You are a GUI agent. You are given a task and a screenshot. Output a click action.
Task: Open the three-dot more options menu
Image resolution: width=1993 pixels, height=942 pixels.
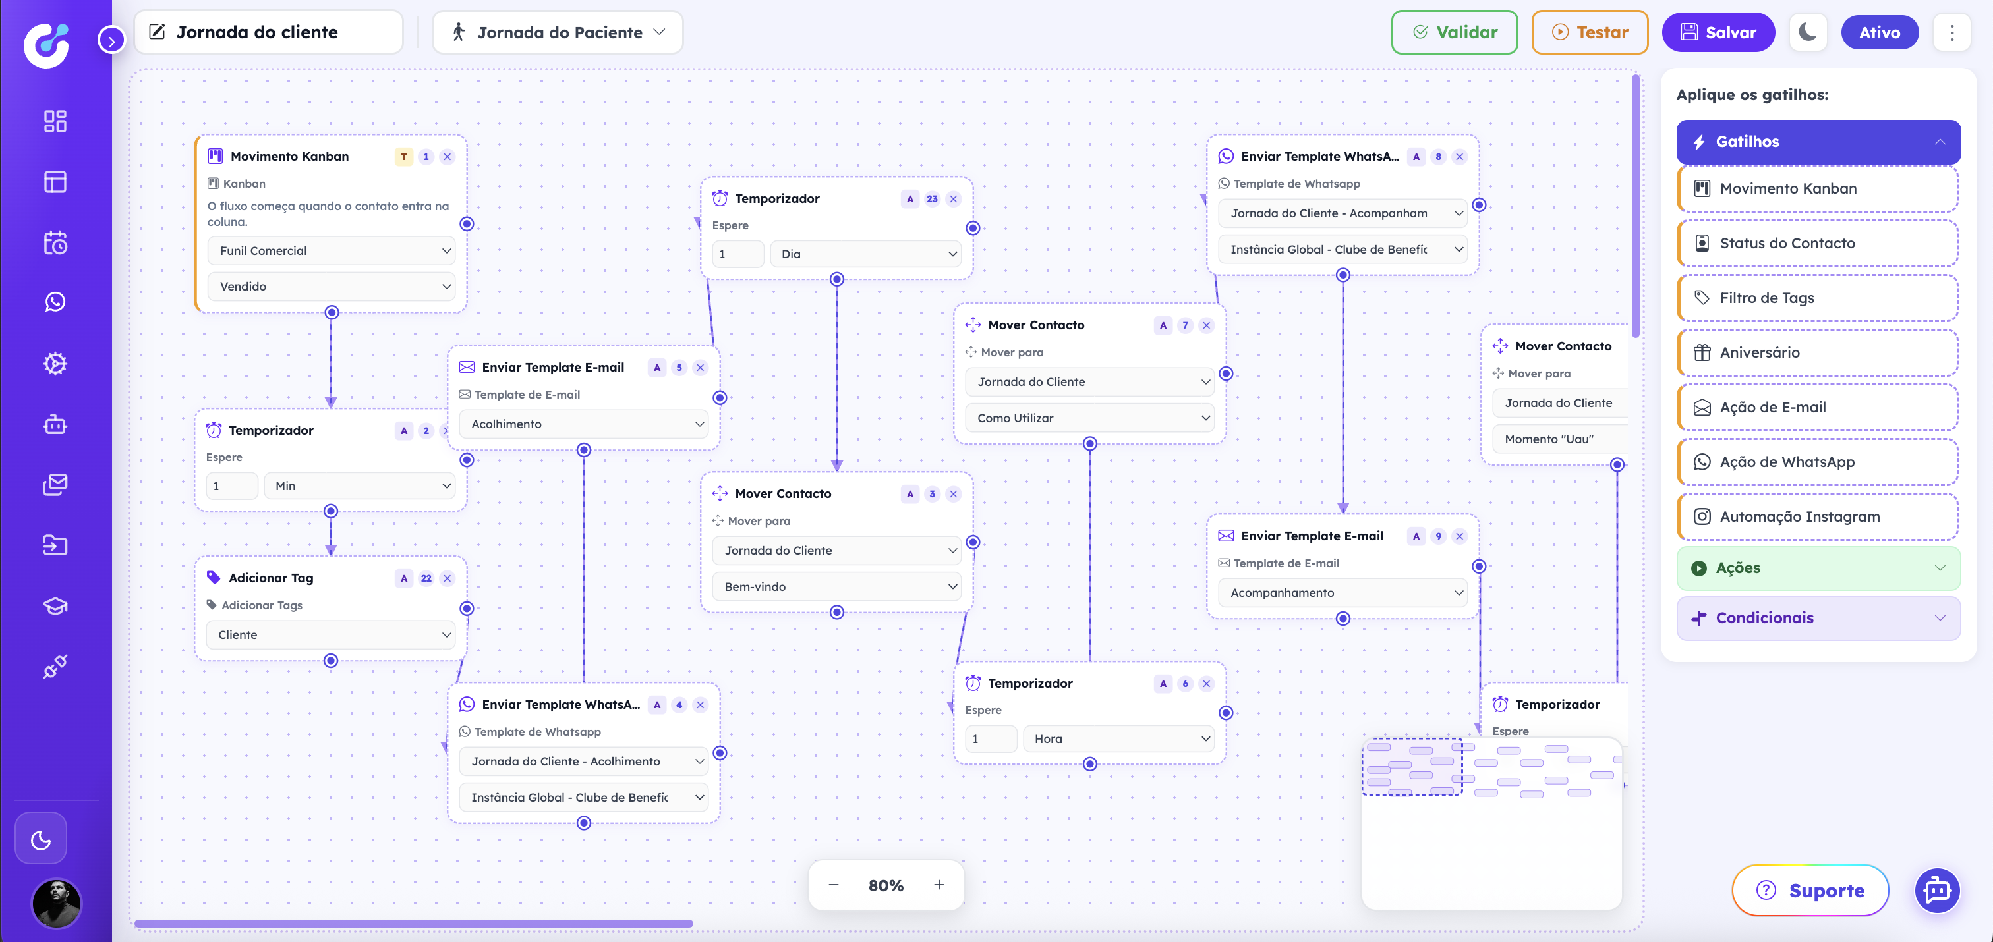click(x=1951, y=32)
